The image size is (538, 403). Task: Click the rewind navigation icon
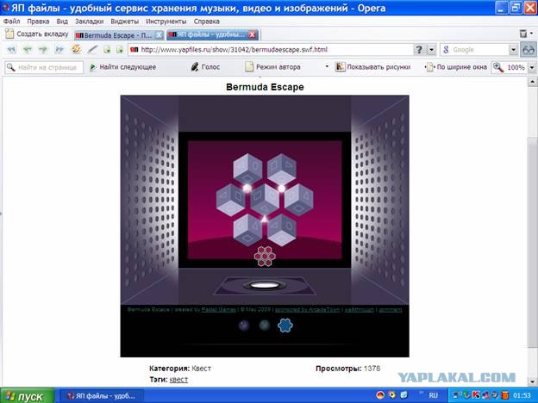(x=11, y=50)
